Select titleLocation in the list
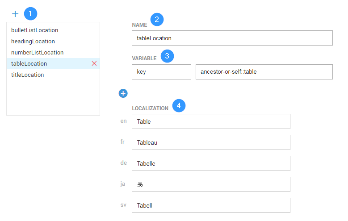Screen dimensions: 348x221 pyautogui.click(x=53, y=75)
